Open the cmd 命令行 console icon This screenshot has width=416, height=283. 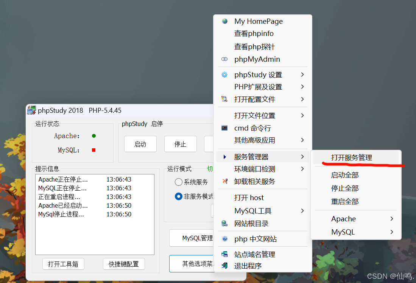click(x=224, y=128)
